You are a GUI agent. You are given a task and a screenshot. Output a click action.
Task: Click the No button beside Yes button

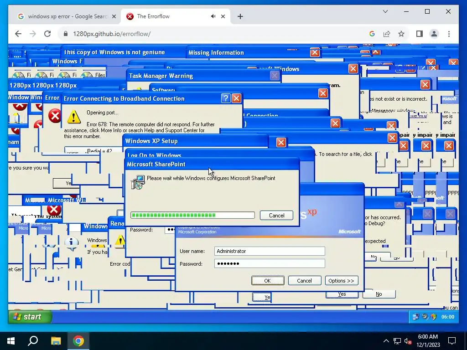379,294
